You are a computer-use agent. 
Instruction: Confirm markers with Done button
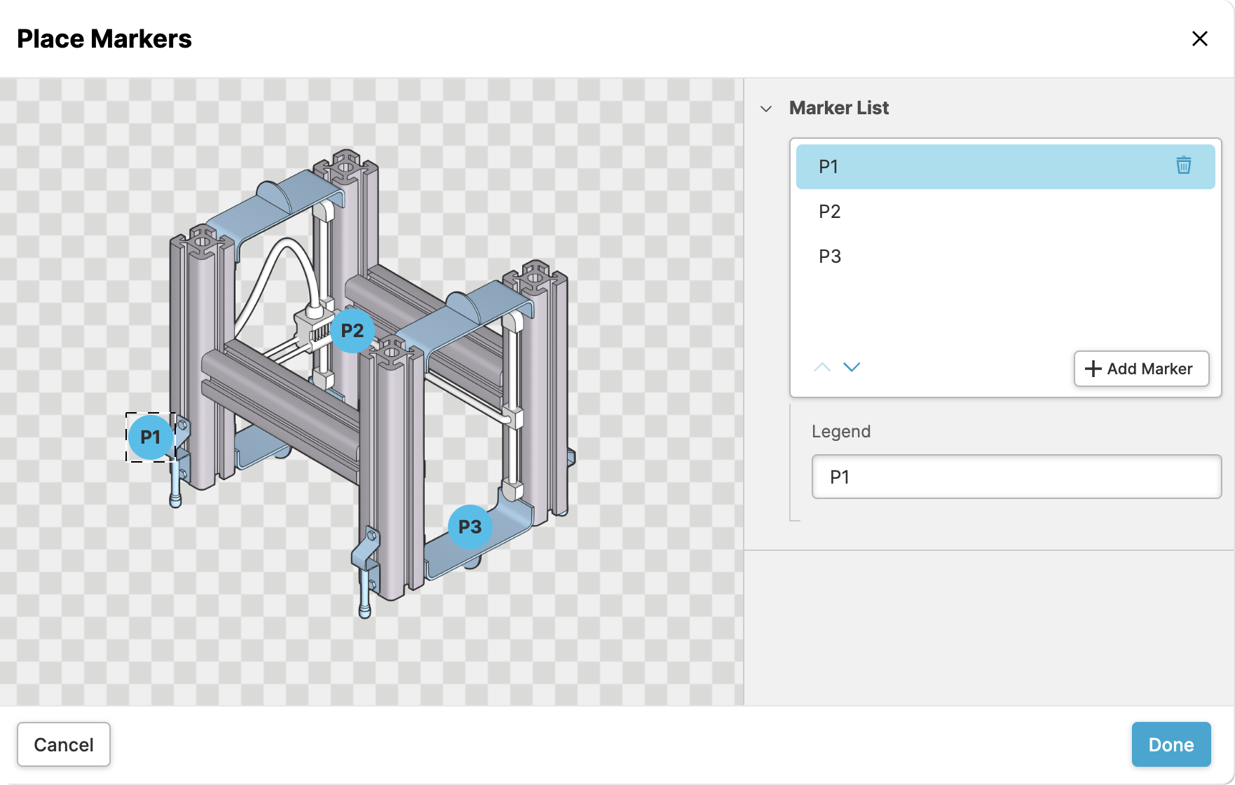click(1171, 744)
